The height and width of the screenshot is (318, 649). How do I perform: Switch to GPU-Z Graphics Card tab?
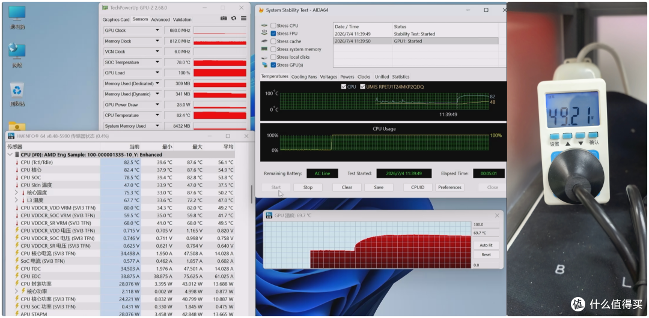[116, 19]
